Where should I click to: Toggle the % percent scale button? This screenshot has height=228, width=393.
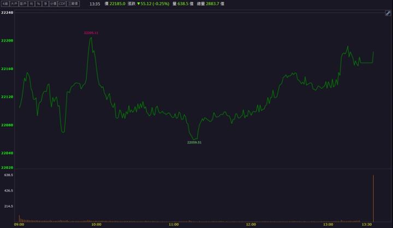pyautogui.click(x=38, y=4)
